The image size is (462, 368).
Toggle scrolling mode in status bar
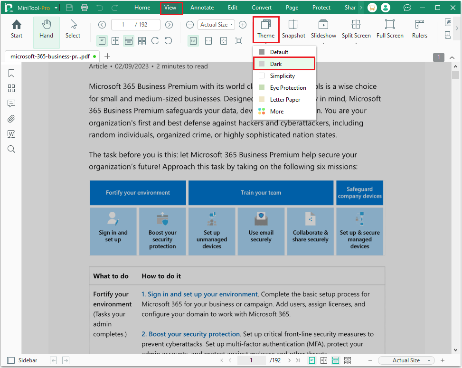(336, 360)
